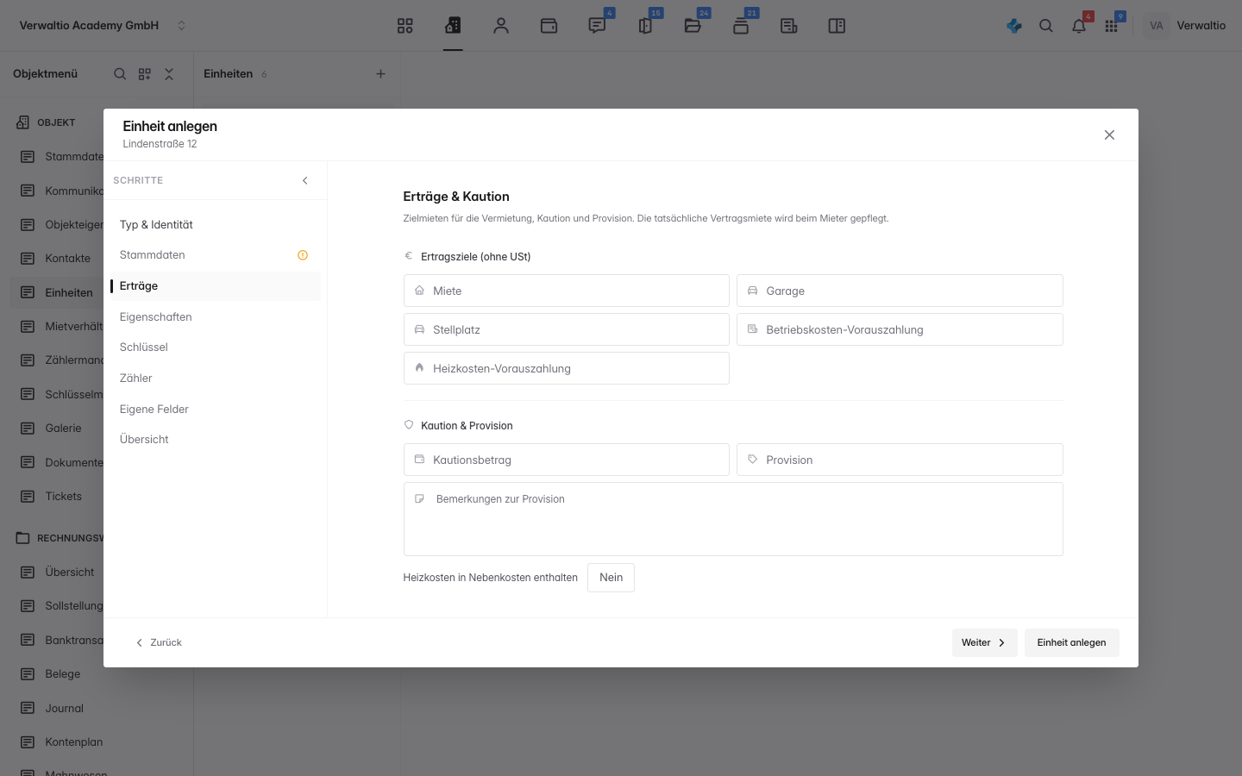
Task: Open the split panel layout icon in top navigation
Action: pyautogui.click(x=837, y=26)
